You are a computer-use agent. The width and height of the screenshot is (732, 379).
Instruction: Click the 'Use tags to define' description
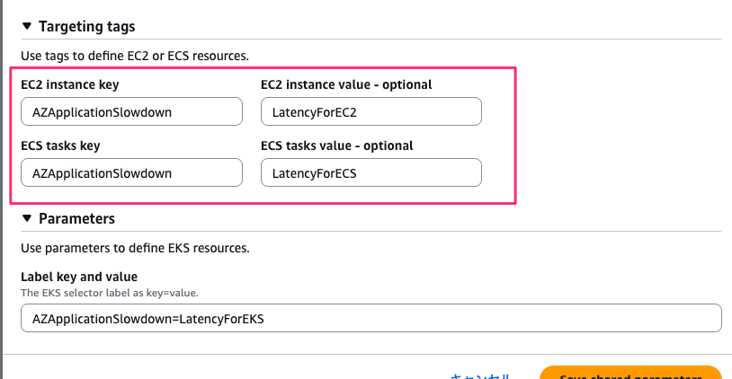[x=134, y=56]
